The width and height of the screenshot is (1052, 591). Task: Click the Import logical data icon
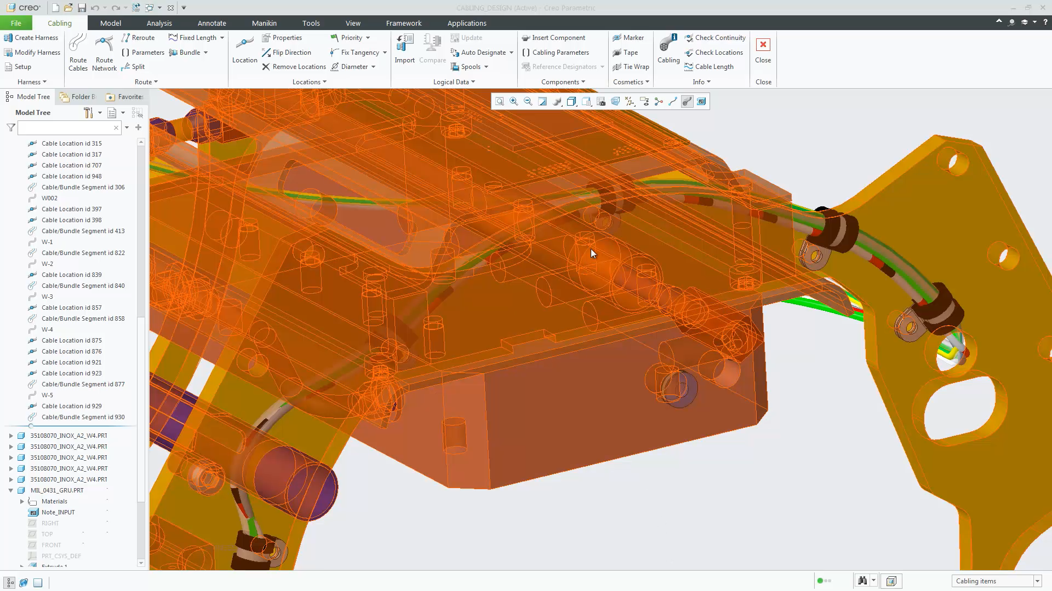(x=405, y=49)
